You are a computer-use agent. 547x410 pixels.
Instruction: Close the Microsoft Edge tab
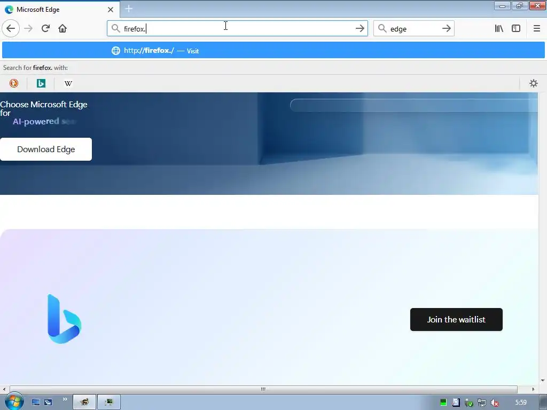point(110,10)
